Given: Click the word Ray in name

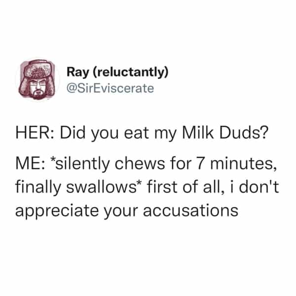Looking at the screenshot, I should click(x=77, y=73).
